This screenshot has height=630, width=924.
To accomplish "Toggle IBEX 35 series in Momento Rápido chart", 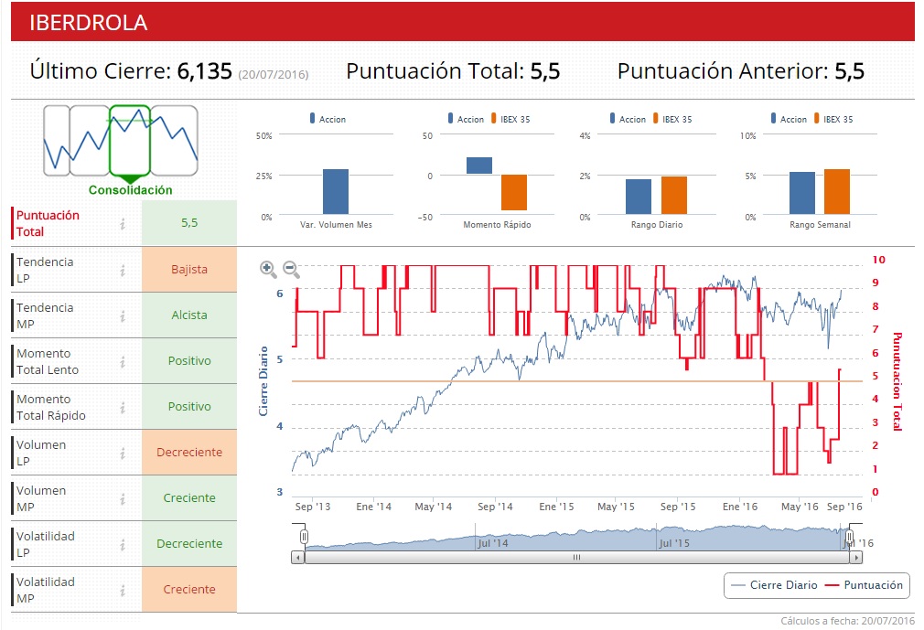I will pyautogui.click(x=510, y=119).
